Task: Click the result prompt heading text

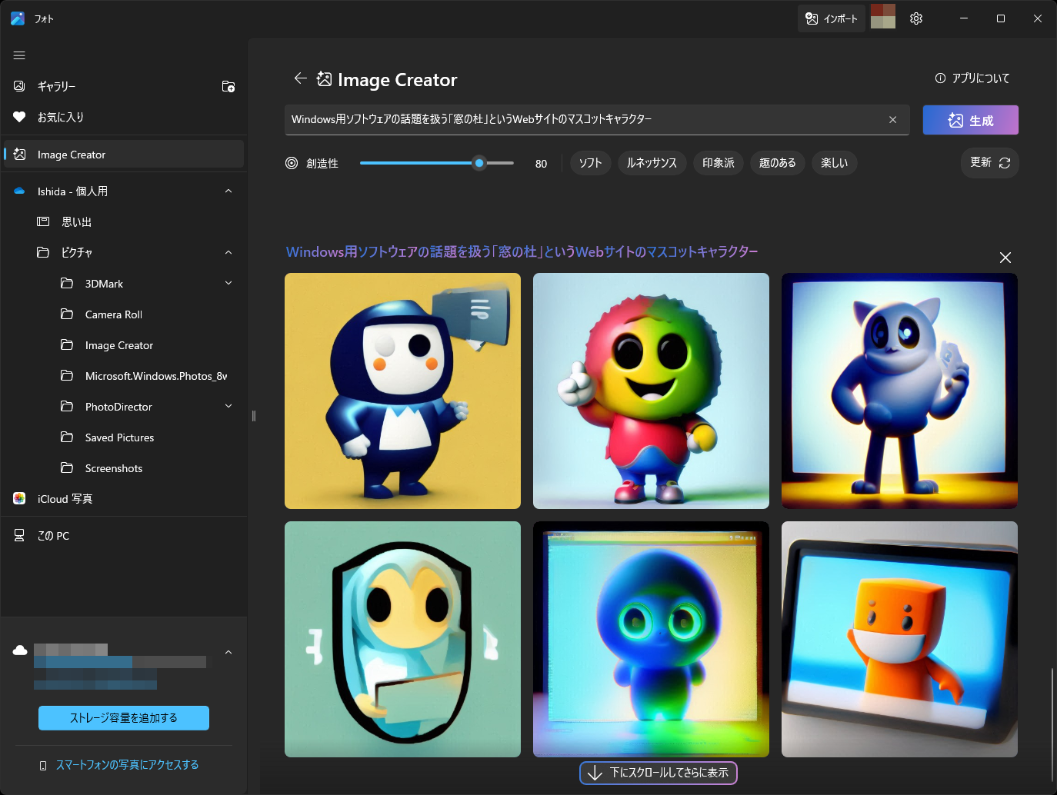Action: tap(522, 252)
